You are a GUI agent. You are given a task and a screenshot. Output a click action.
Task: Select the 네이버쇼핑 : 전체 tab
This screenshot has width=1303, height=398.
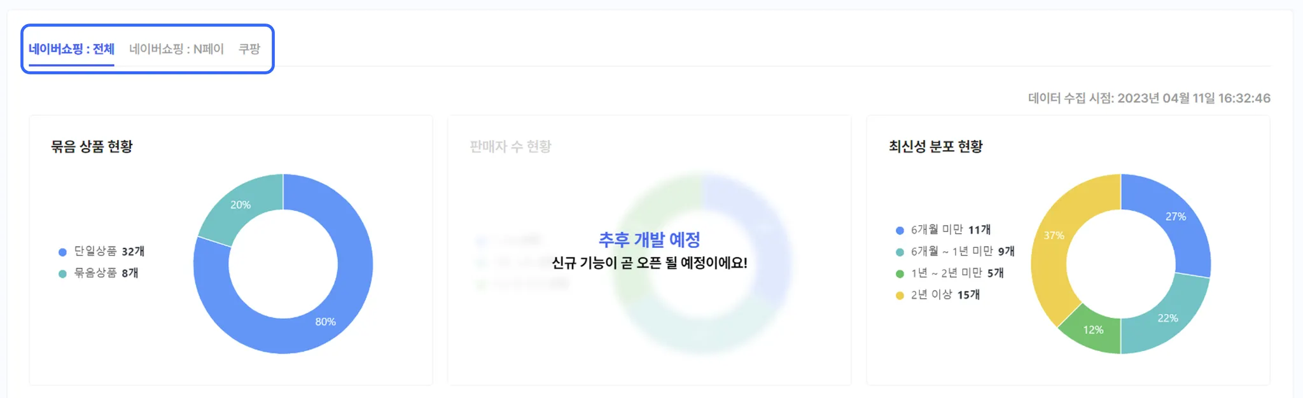[71, 49]
